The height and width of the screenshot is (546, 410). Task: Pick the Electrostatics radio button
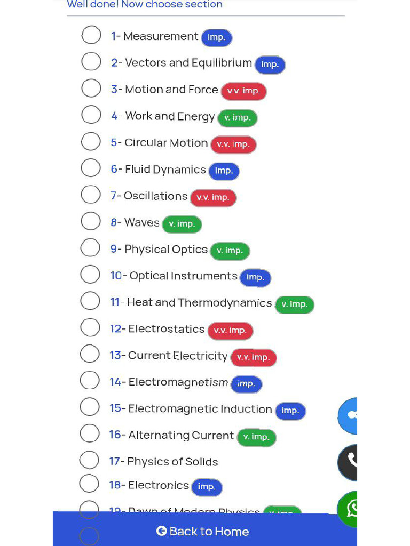pos(90,327)
